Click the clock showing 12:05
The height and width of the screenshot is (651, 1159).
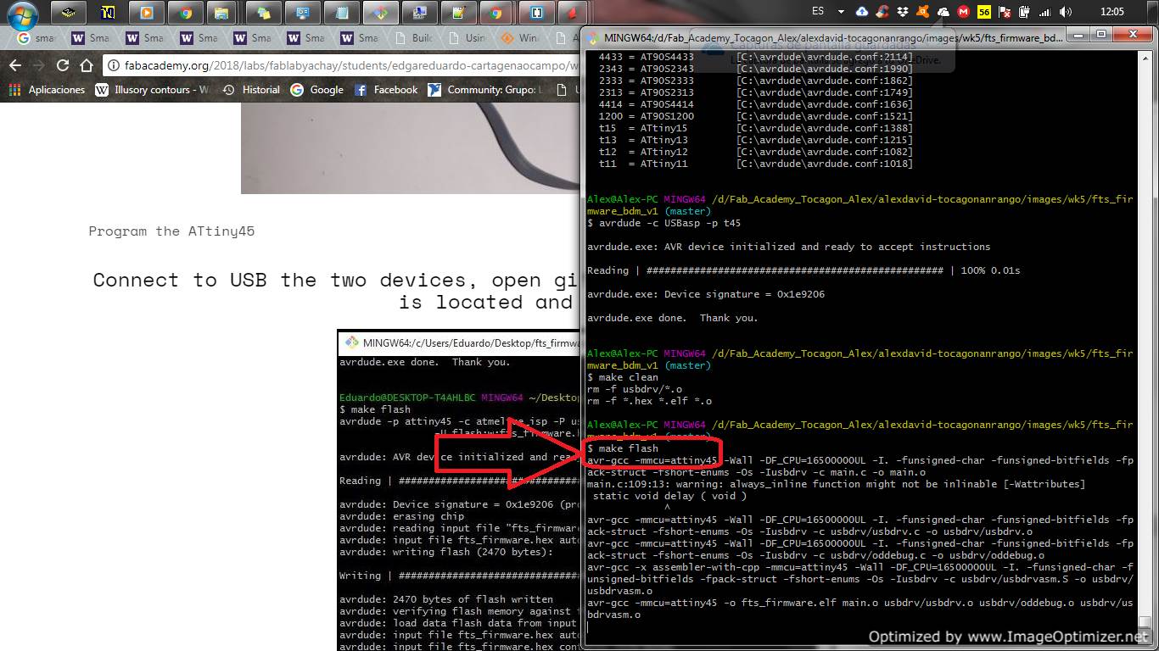pyautogui.click(x=1111, y=12)
